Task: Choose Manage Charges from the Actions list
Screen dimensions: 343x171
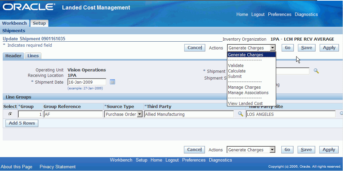Action: pos(244,87)
